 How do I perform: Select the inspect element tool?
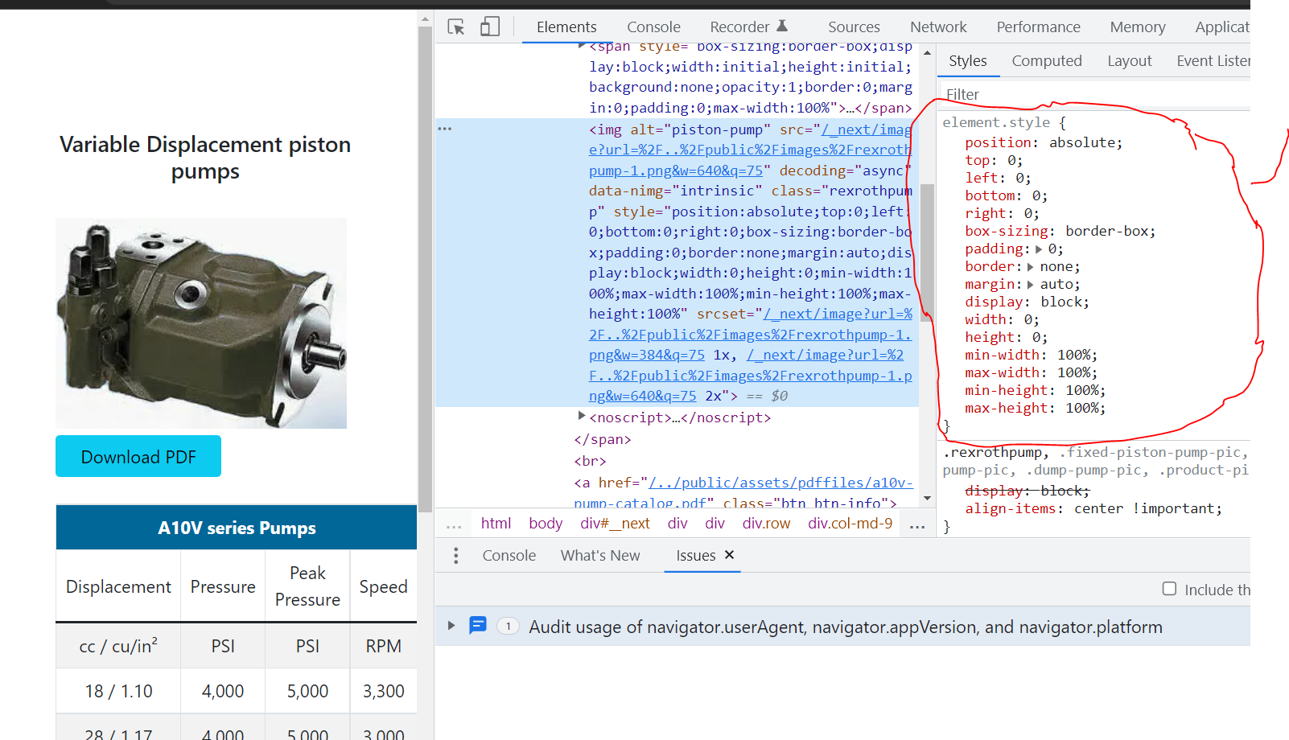456,27
